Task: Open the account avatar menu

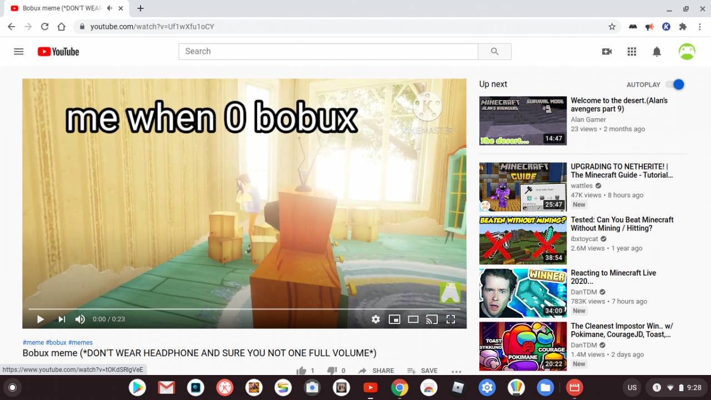Action: (687, 52)
